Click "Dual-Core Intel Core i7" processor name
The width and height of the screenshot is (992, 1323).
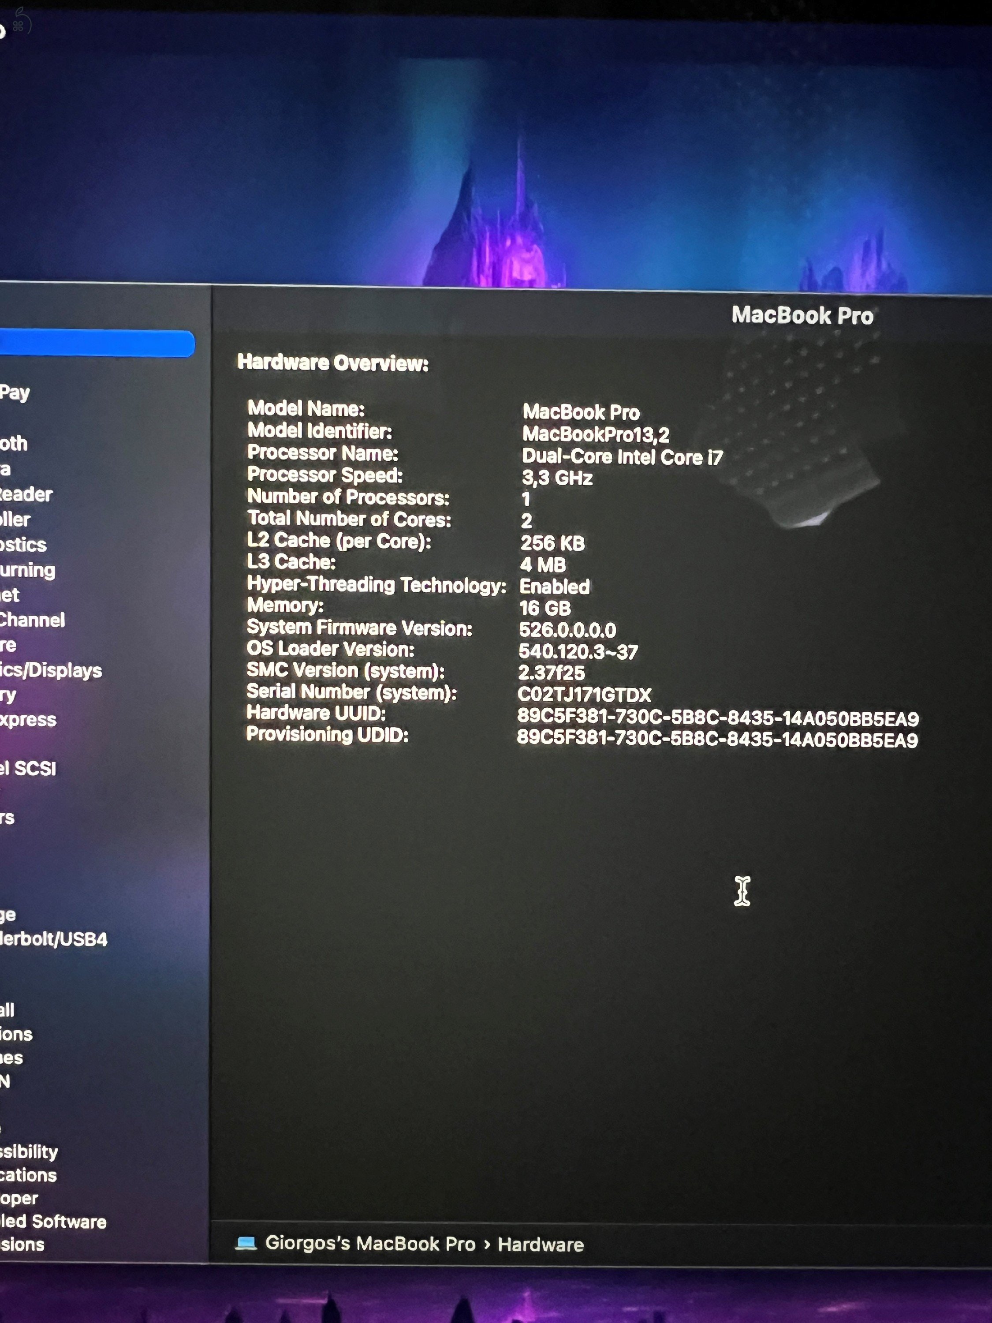coord(623,457)
